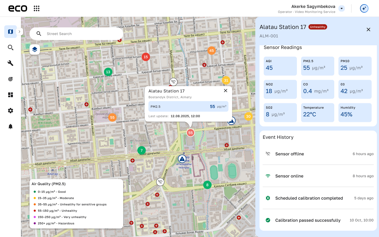Open the search sidebar icon
The width and height of the screenshot is (379, 237).
11,47
